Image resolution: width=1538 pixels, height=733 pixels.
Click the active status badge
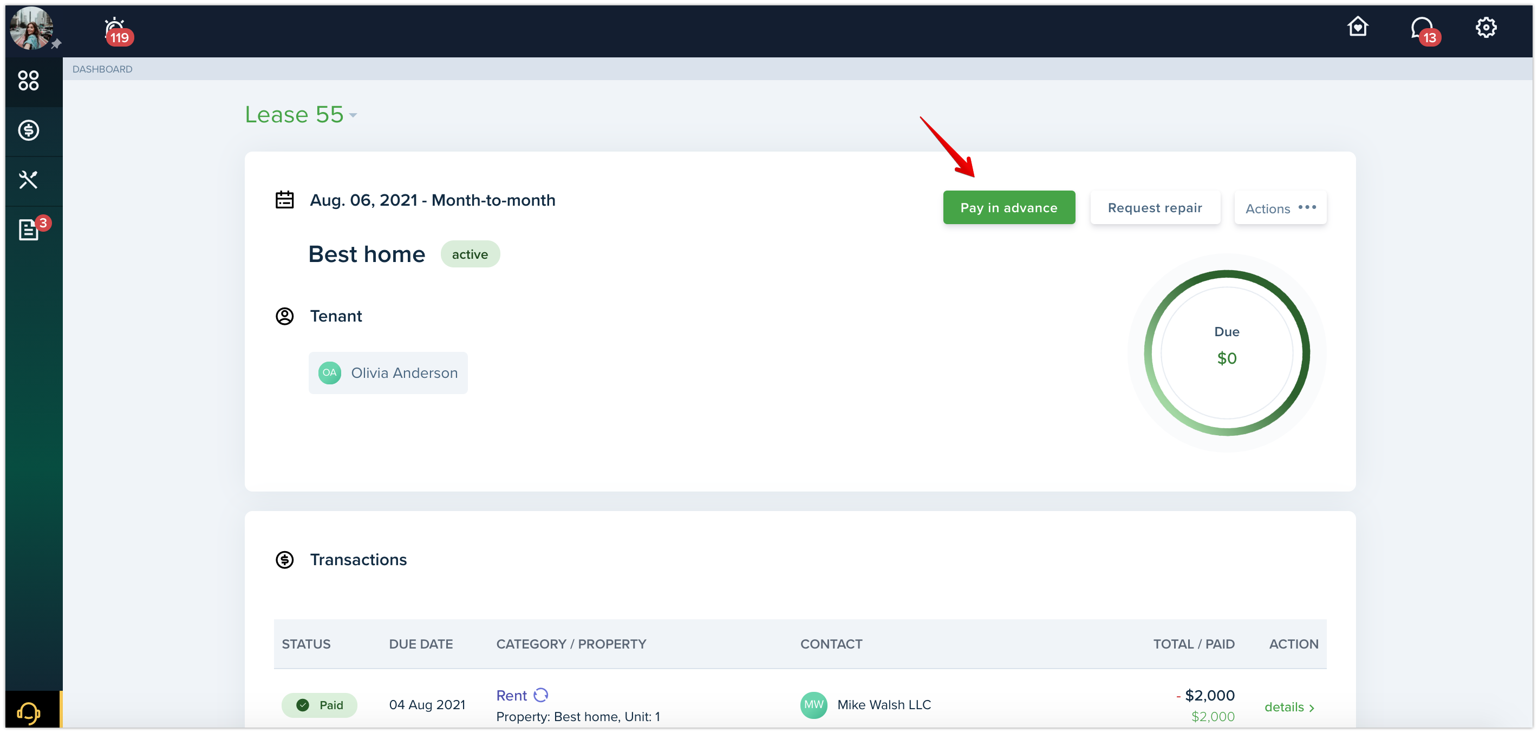[x=470, y=254]
